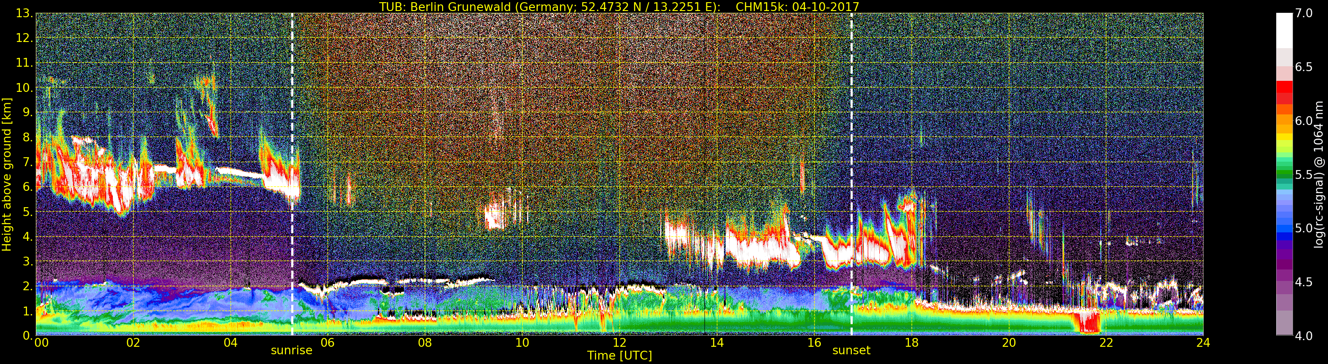Click the white cloud patch at 5 km near 09:30

click(496, 215)
